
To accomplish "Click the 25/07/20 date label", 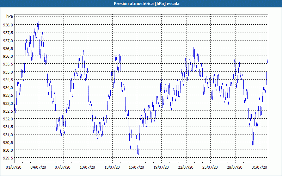I will pyautogui.click(x=210, y=168).
